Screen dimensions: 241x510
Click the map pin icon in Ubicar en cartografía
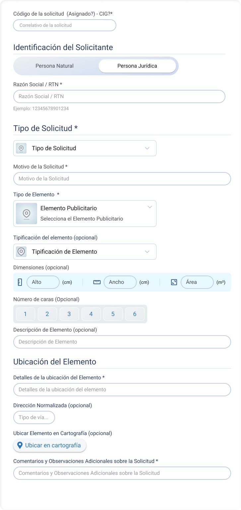(21, 445)
